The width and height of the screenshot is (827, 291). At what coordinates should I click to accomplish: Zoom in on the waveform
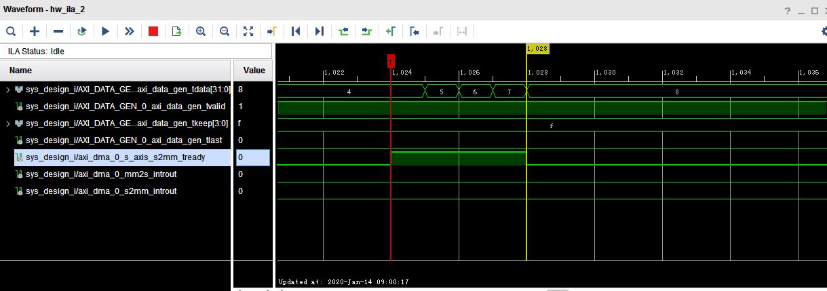click(201, 31)
